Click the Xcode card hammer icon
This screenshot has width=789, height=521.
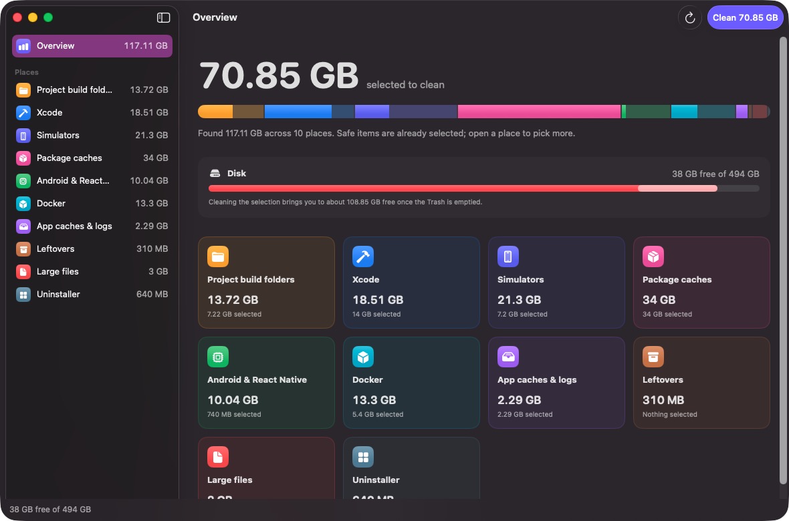click(x=363, y=256)
